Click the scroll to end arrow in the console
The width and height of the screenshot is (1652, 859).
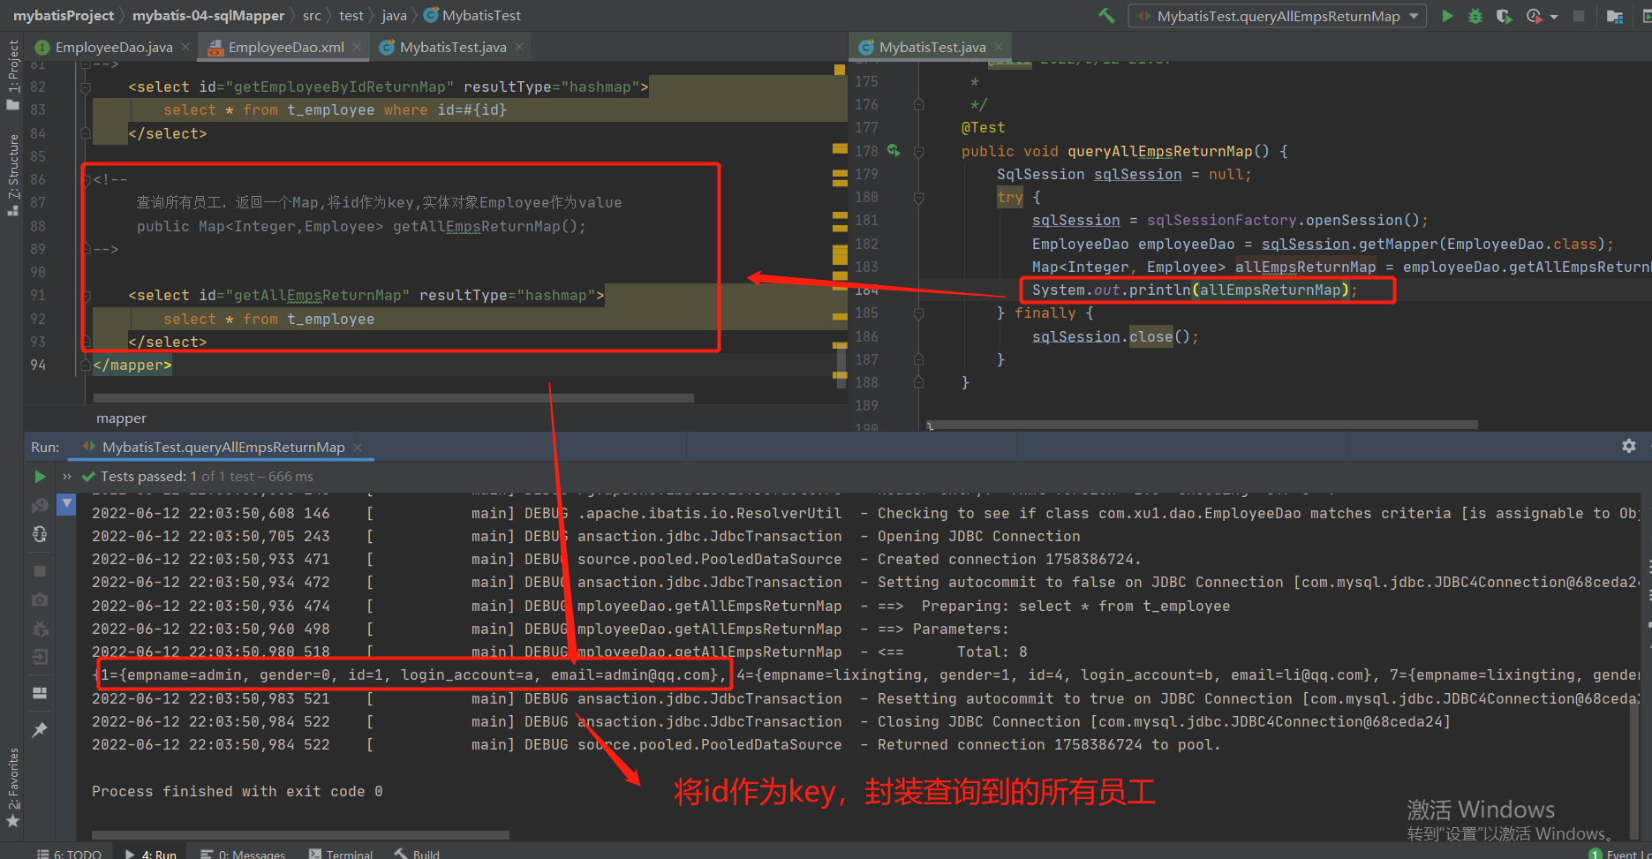coord(67,504)
